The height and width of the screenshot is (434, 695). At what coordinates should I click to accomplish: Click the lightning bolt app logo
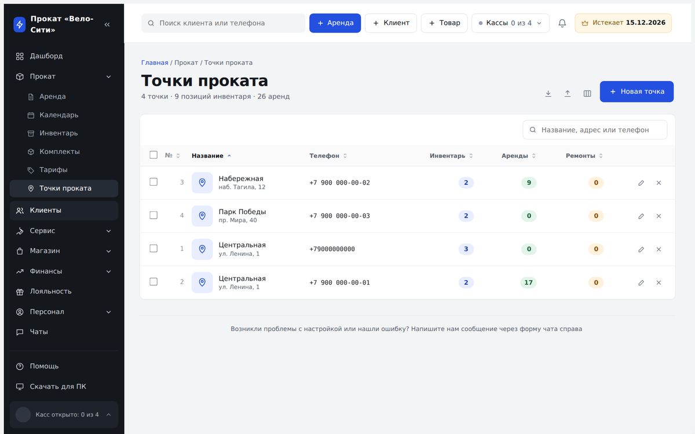point(20,24)
